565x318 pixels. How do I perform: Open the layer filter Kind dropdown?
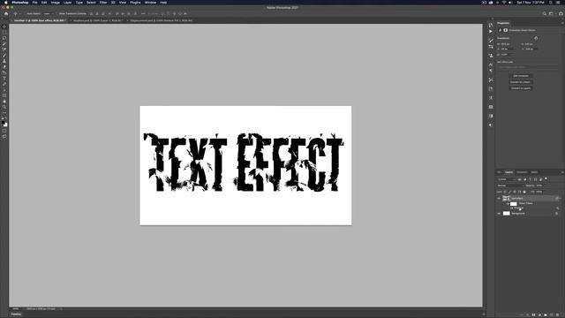[x=507, y=179]
